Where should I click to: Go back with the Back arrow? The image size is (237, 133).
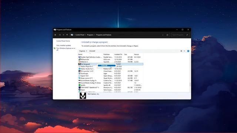coord(56,35)
